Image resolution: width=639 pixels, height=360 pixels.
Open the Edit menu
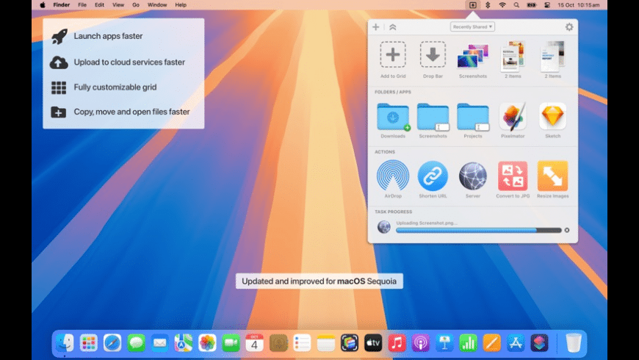coord(99,5)
